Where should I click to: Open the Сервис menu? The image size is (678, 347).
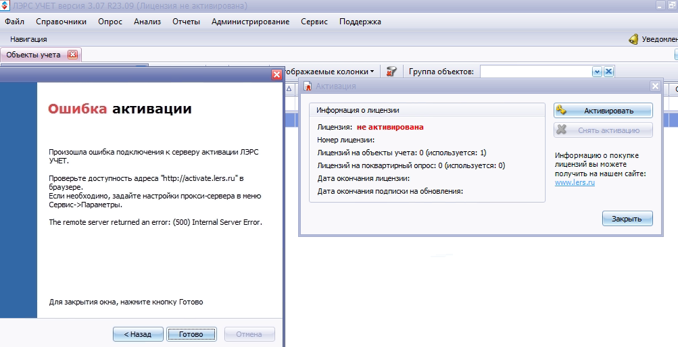tap(314, 22)
